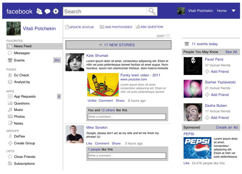
Task: Expand the account dropdown arrow in header
Action: pos(234,11)
